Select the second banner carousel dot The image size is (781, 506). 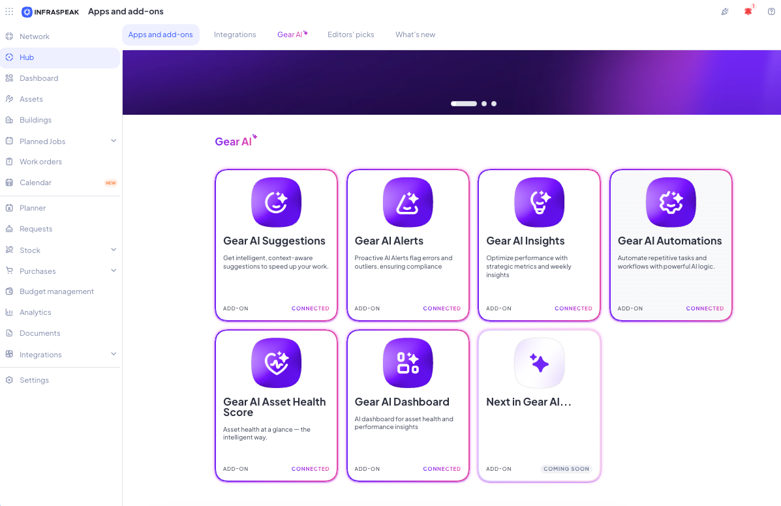tap(484, 104)
